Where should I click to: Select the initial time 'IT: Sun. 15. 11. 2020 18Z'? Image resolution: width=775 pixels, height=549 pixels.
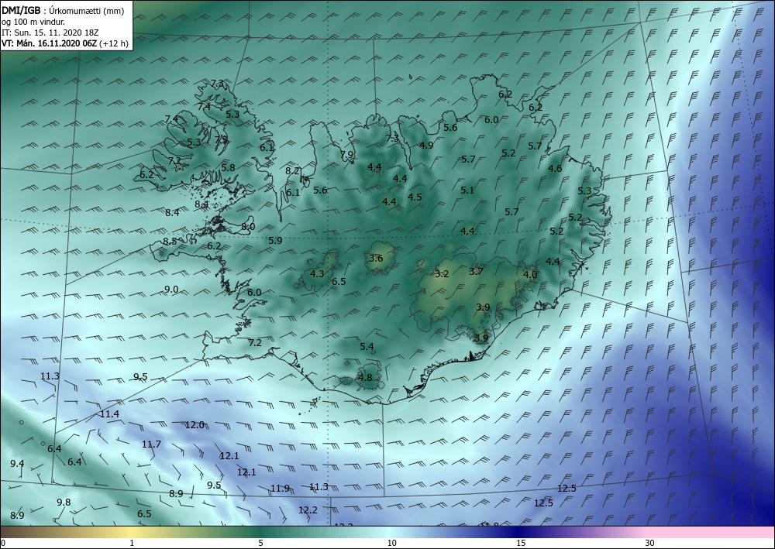coord(50,32)
